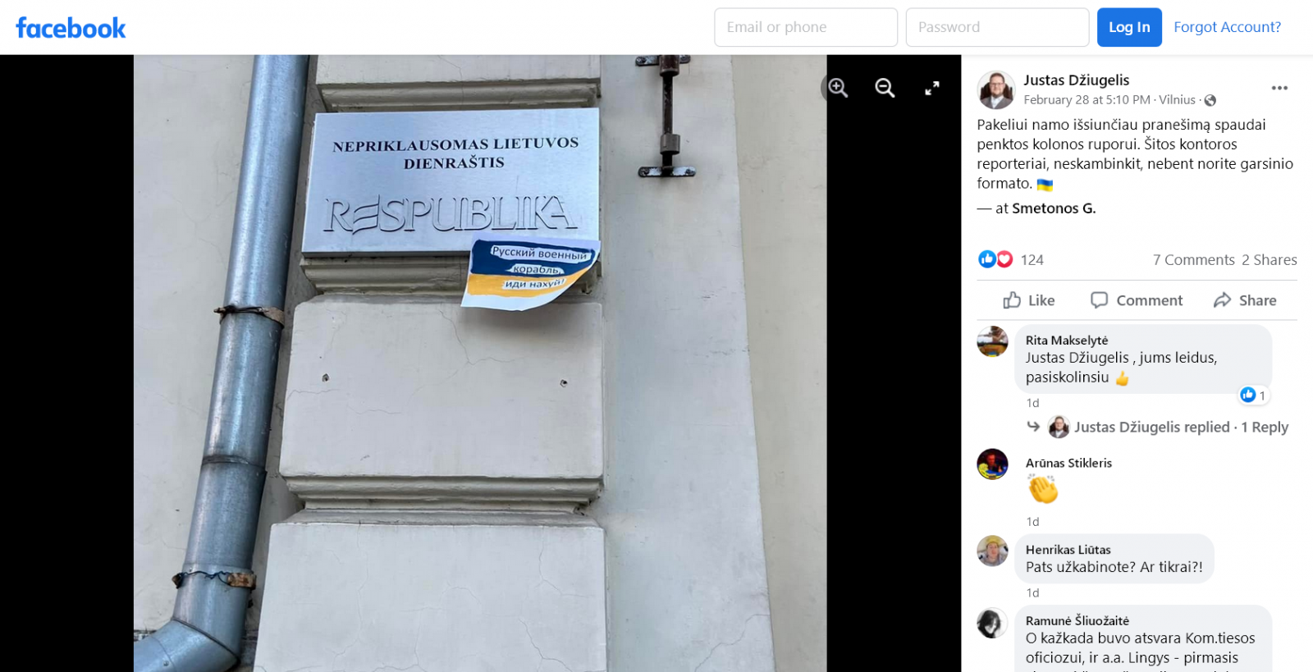Image resolution: width=1313 pixels, height=672 pixels.
Task: Click the Log In button
Action: click(x=1129, y=27)
